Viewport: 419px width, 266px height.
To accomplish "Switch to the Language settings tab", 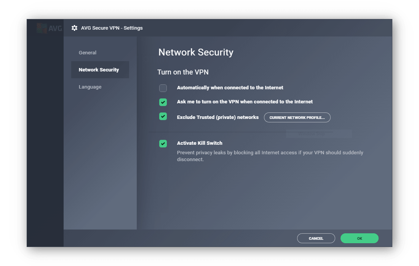I will pos(90,87).
